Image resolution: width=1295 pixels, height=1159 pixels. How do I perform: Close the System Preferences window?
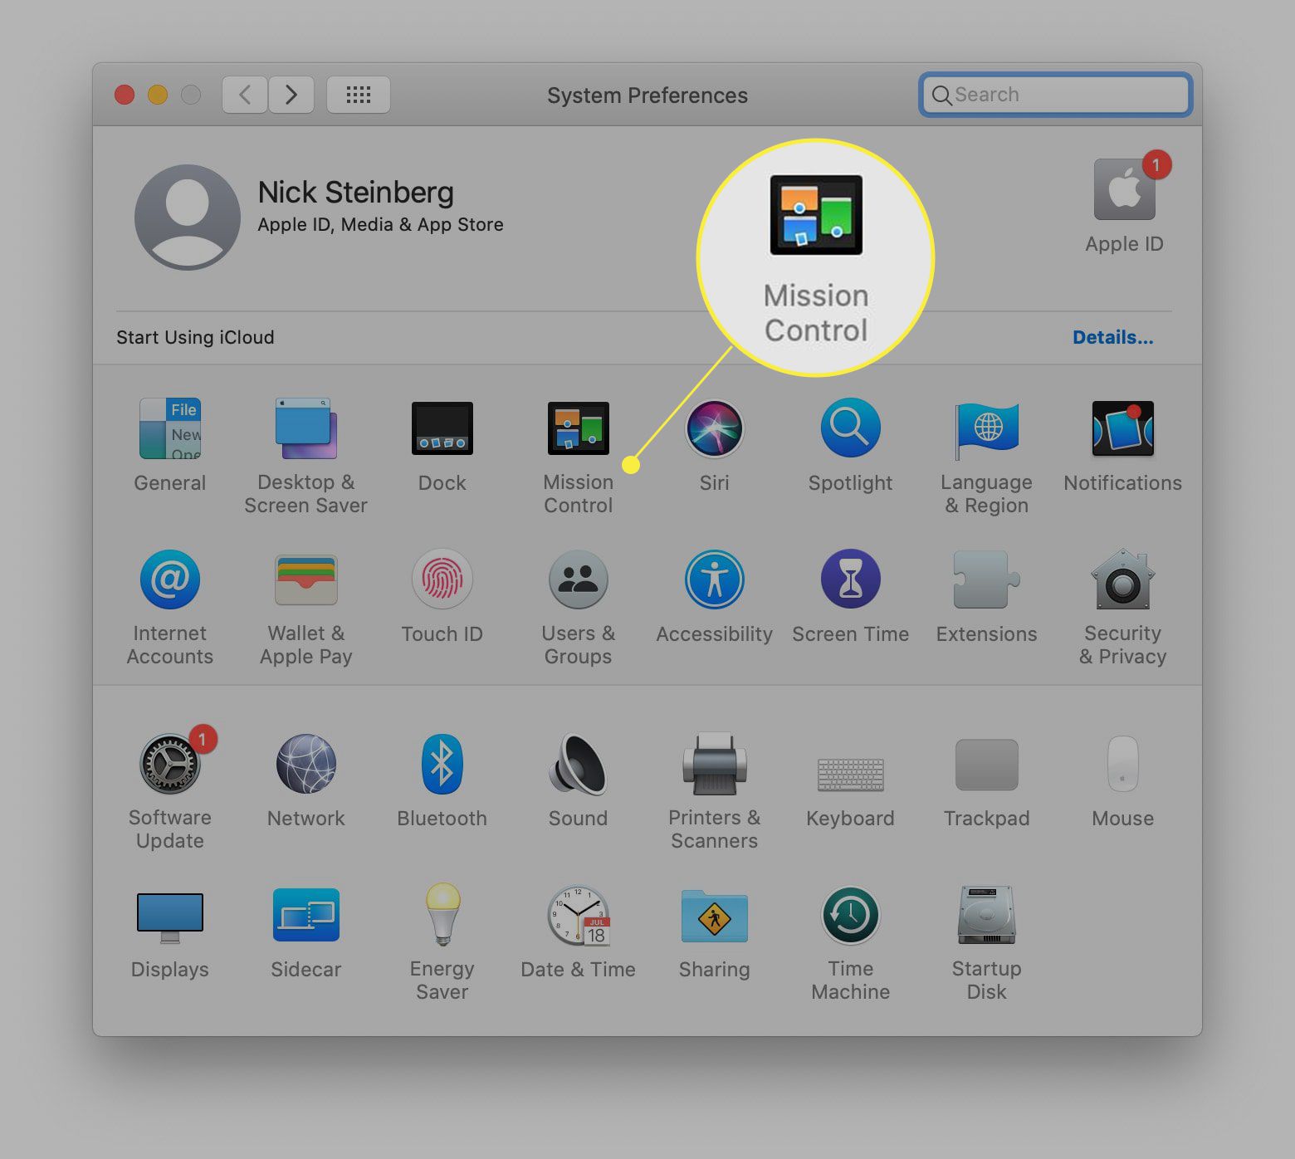[125, 95]
